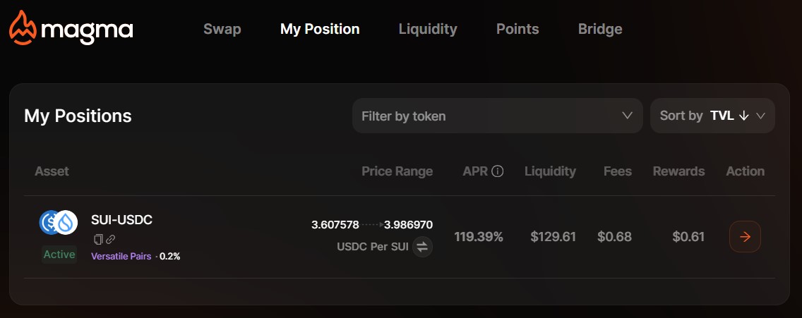The width and height of the screenshot is (802, 318).
Task: Click the Active status badge
Action: point(59,255)
